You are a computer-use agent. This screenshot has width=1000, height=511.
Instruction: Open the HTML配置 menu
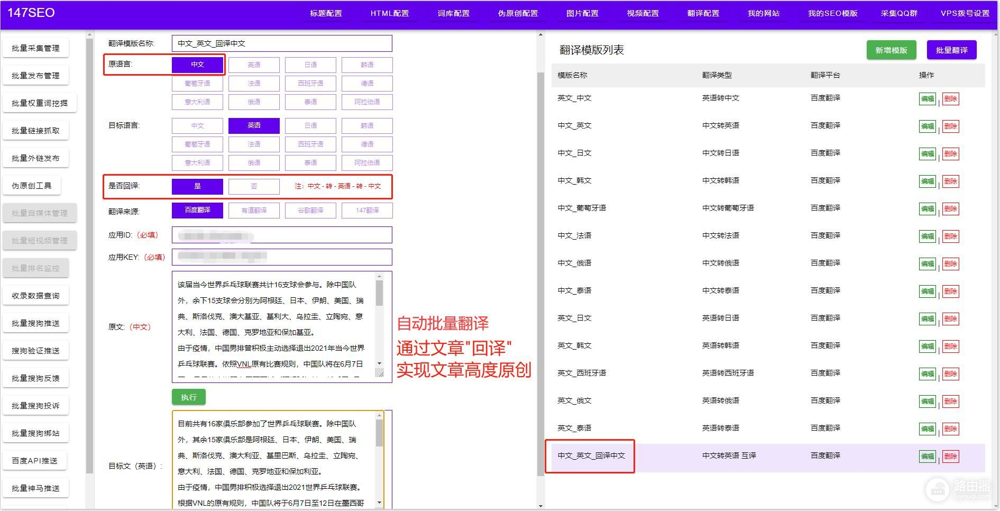pos(390,13)
